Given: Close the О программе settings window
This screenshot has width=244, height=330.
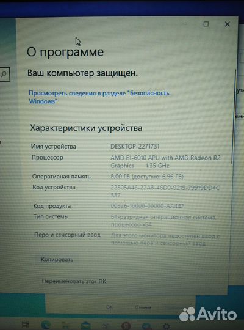Looking at the screenshot, I should [227, 24].
